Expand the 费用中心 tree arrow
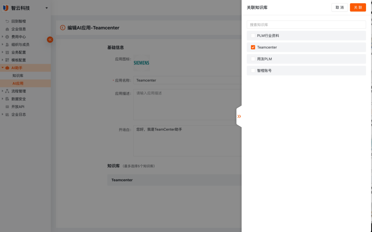The width and height of the screenshot is (372, 232). click(3, 37)
